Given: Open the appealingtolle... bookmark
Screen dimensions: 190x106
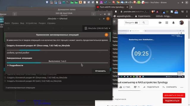Looking at the screenshot, I should (x=123, y=16).
